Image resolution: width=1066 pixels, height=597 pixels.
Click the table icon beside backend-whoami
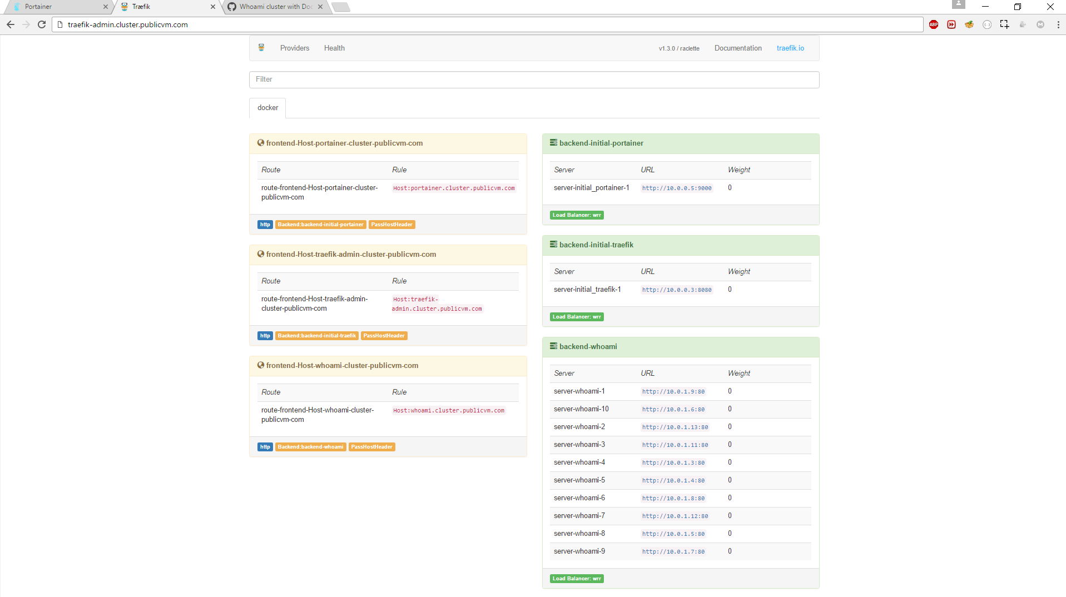coord(553,346)
